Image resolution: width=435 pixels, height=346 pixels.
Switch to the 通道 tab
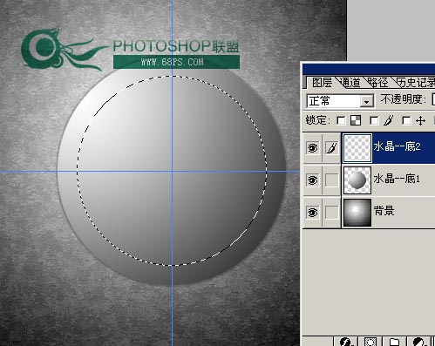click(x=351, y=83)
